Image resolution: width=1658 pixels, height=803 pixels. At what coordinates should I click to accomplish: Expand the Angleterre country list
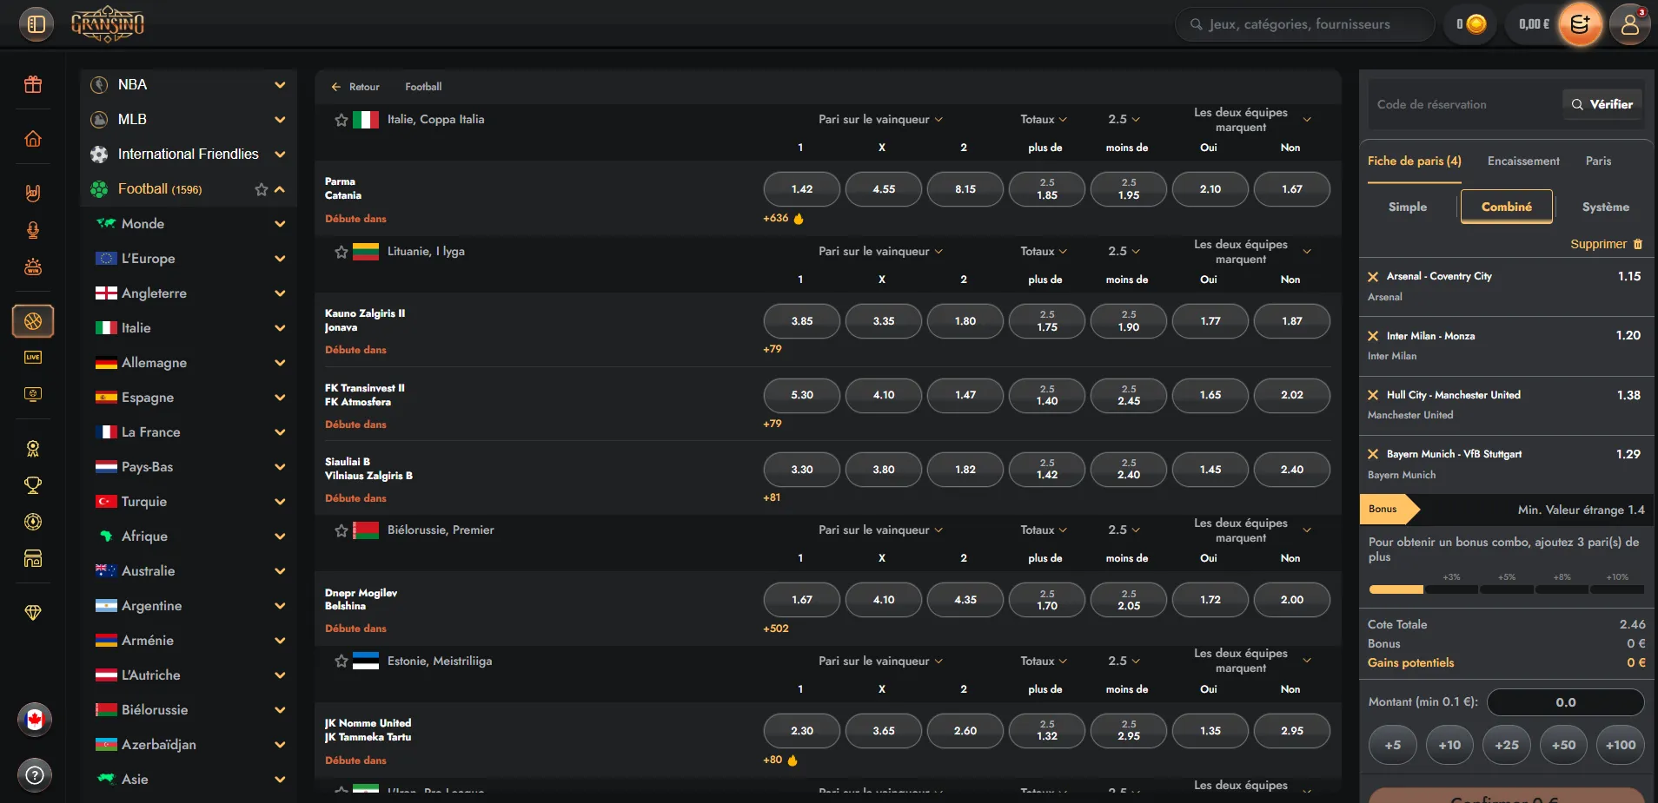click(280, 293)
